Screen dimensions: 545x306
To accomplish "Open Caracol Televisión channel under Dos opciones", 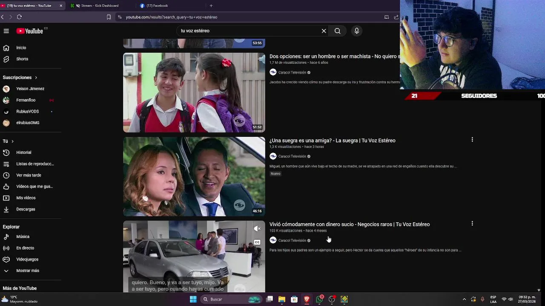I will [292, 73].
